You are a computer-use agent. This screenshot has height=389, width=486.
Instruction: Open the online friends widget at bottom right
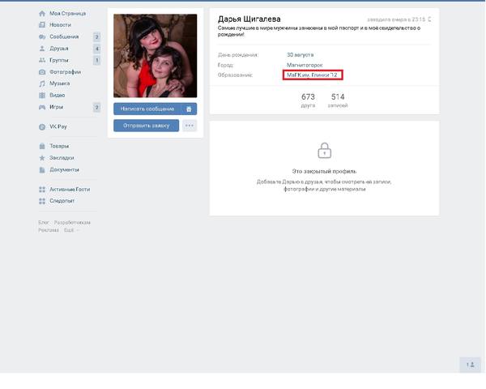pyautogui.click(x=470, y=365)
